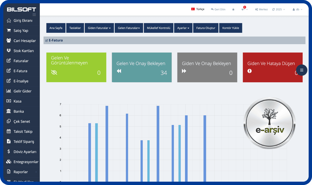Screen dimensions: 312x185
Task: Click the Ana Sayfa button
Action: point(56,28)
